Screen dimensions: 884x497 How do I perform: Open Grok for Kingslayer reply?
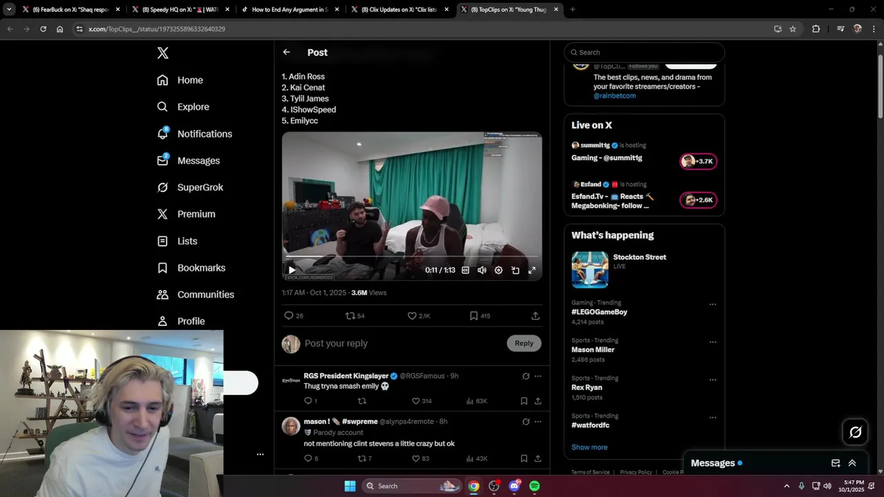(526, 376)
